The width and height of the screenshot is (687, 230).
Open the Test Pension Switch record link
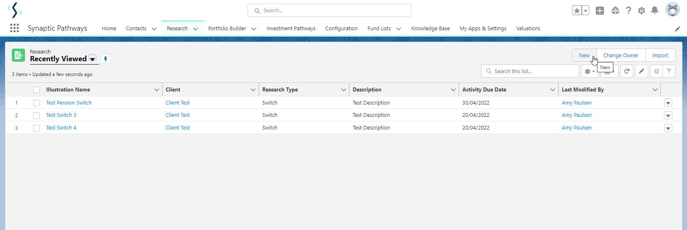[x=69, y=103]
